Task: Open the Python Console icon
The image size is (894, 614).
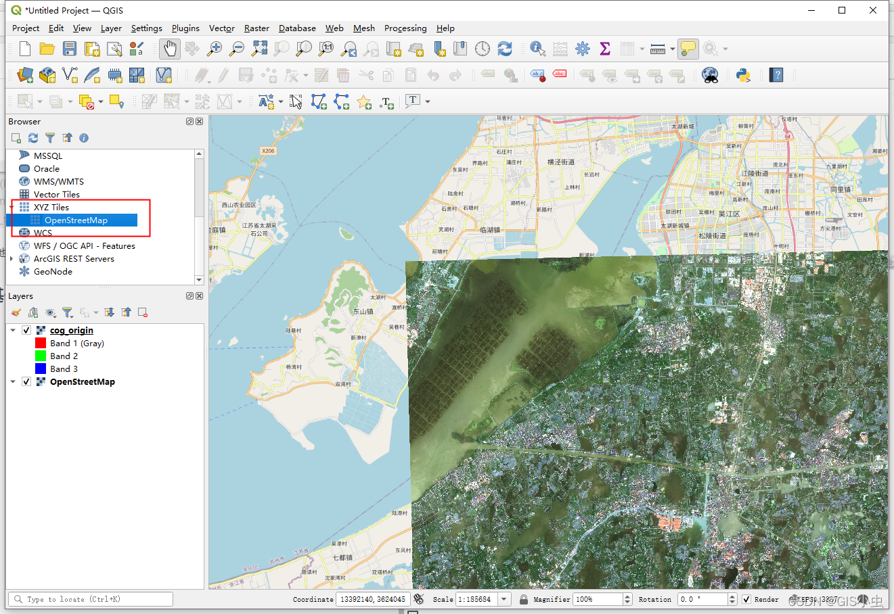Action: pos(743,75)
